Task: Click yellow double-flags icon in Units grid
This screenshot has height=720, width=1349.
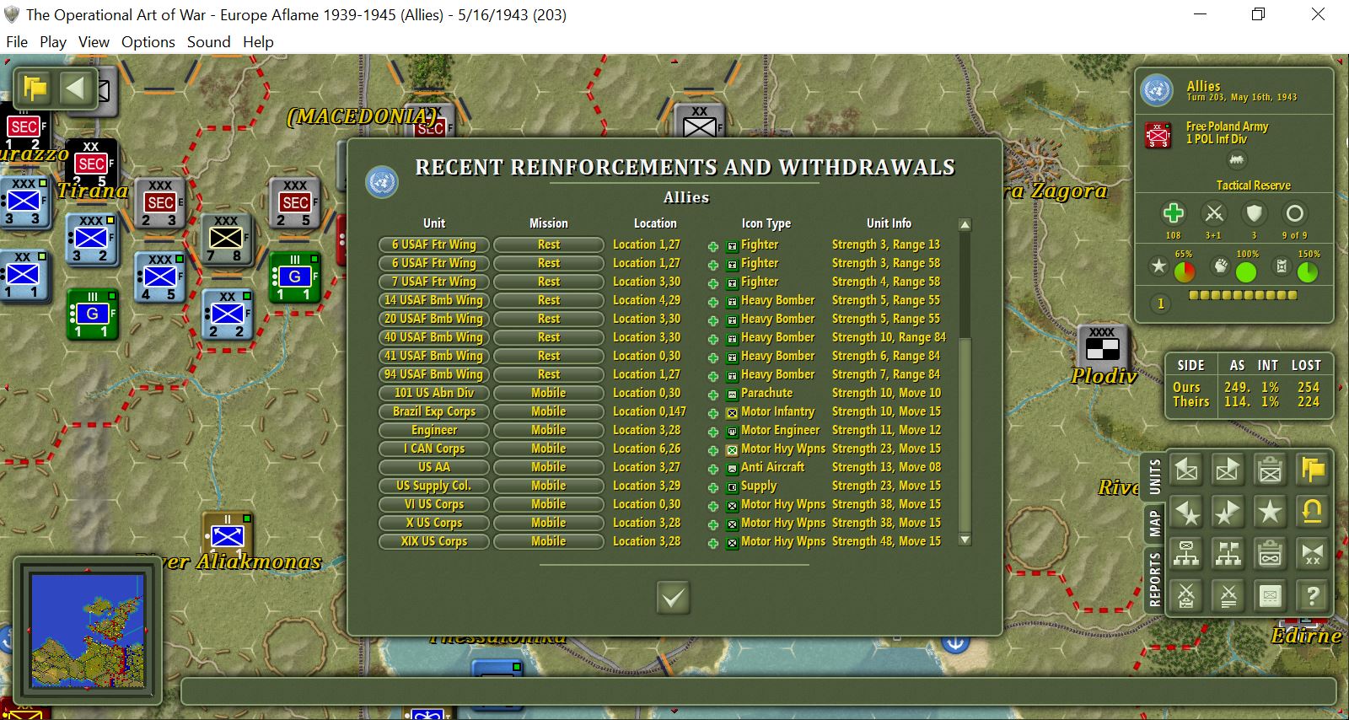Action: [x=1312, y=469]
